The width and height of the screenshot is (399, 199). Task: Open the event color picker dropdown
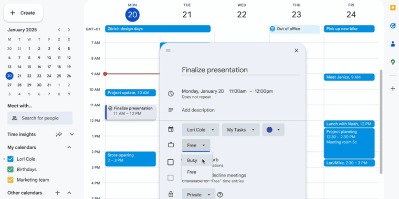[274, 130]
